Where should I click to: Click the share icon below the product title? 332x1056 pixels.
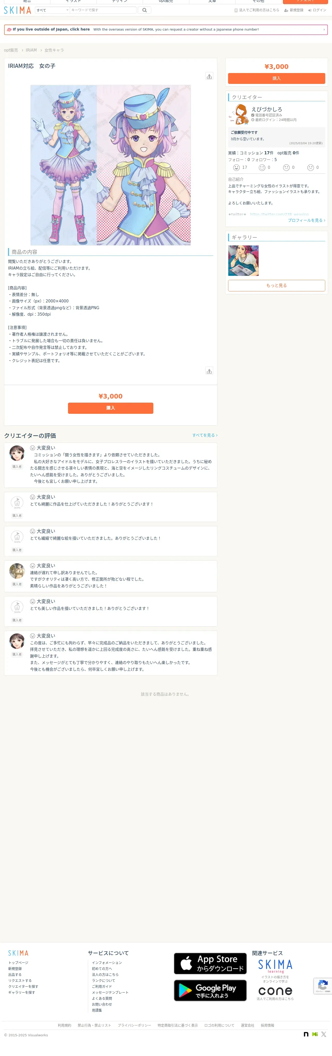(209, 76)
